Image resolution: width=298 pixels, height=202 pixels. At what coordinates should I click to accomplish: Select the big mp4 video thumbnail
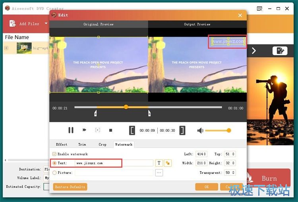point(24,48)
